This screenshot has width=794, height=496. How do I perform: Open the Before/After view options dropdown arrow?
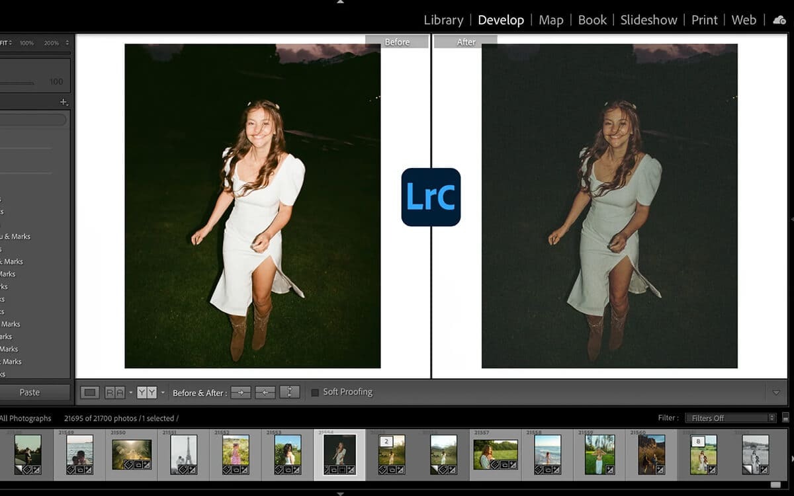click(x=163, y=392)
